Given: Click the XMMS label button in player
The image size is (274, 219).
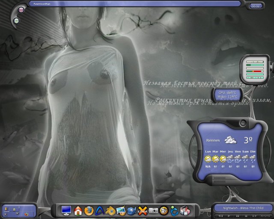Looking at the screenshot, I should point(265,216).
